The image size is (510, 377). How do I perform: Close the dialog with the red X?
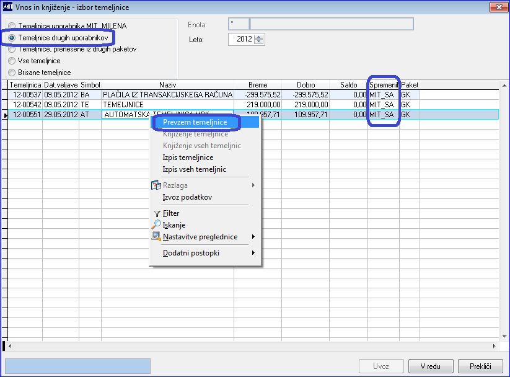pyautogui.click(x=499, y=7)
